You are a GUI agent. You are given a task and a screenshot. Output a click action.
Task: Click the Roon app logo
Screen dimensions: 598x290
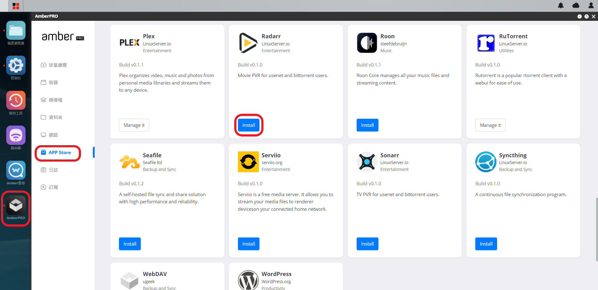(367, 43)
